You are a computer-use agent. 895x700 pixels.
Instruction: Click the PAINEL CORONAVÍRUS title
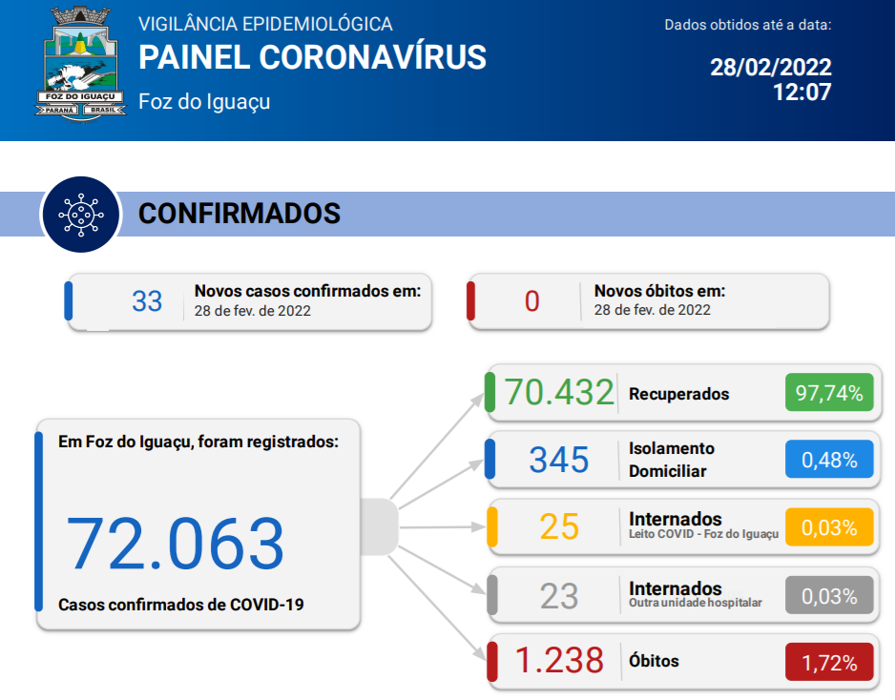(312, 57)
